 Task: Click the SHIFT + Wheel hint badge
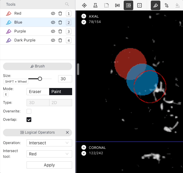[x=16, y=81]
